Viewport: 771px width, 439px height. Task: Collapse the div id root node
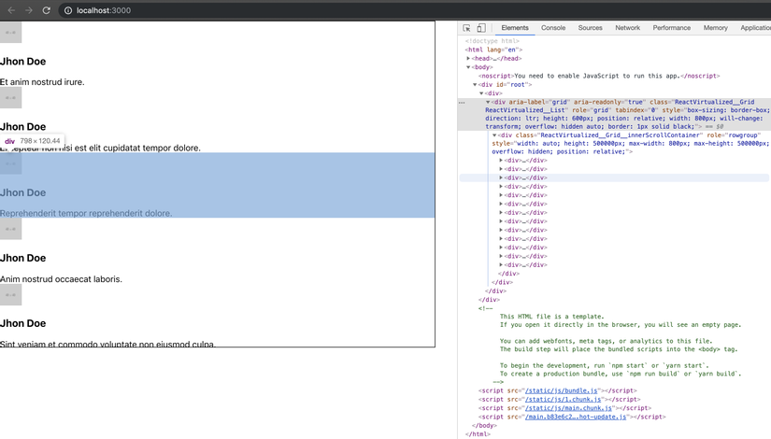click(x=476, y=85)
